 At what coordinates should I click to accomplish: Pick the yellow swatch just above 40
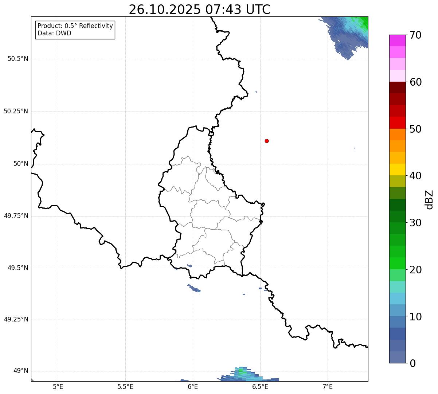pos(397,169)
